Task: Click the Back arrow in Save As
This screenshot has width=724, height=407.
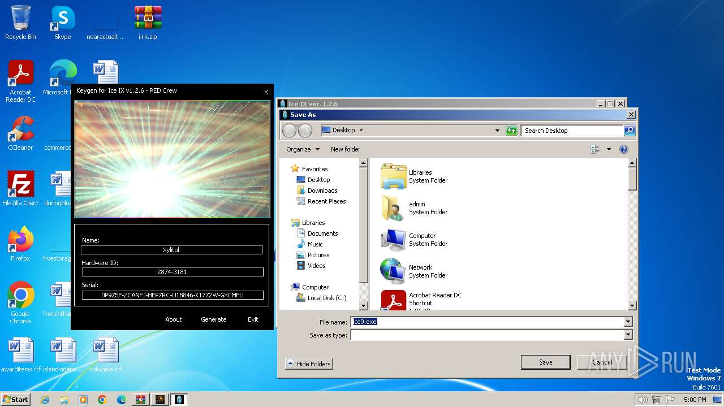Action: point(289,131)
